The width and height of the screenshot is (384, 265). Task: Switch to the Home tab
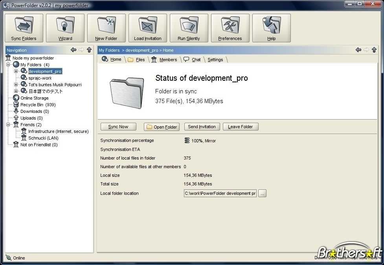pos(112,59)
